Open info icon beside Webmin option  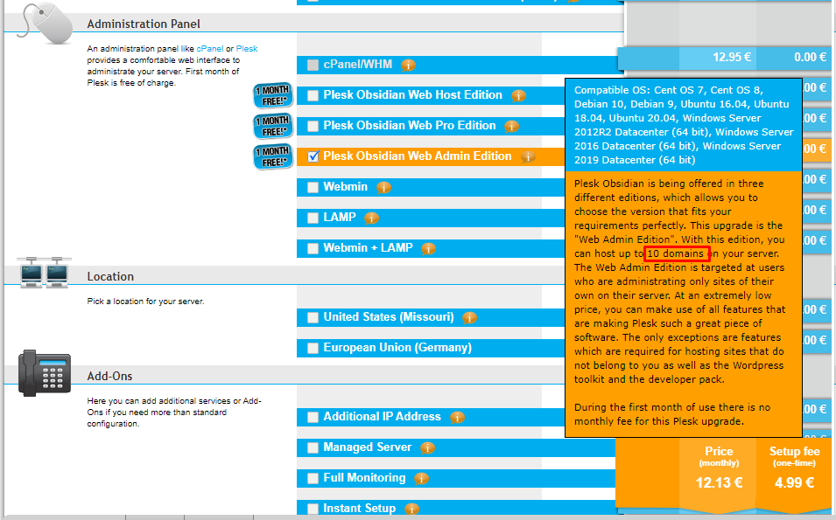[383, 188]
